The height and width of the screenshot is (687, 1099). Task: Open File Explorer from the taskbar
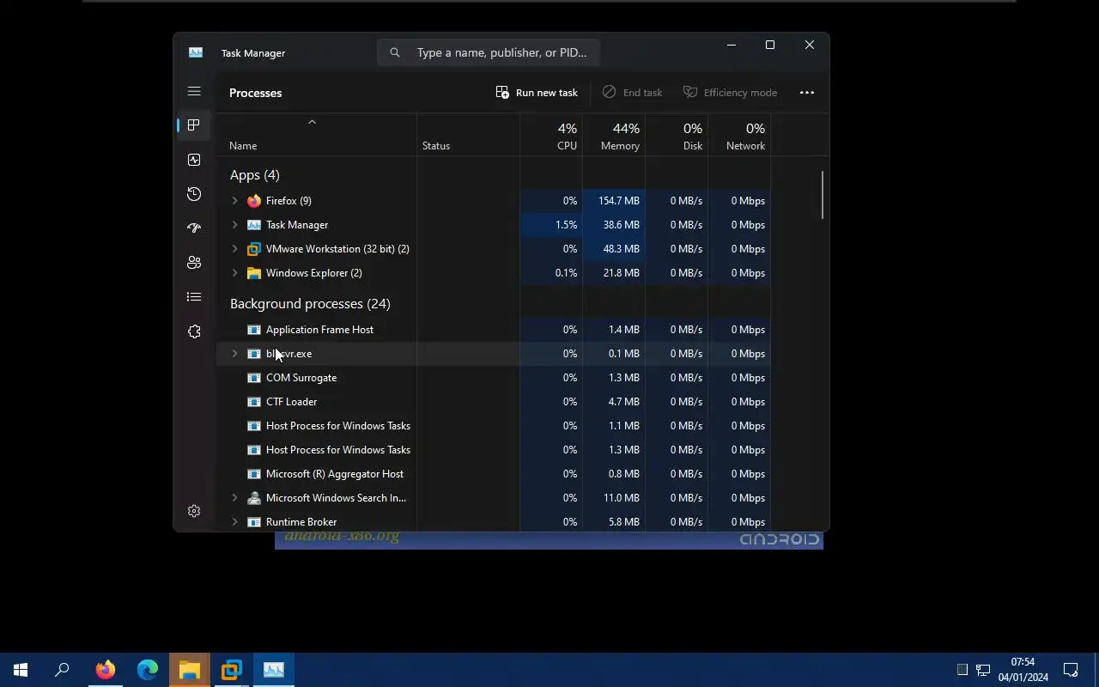coord(190,670)
